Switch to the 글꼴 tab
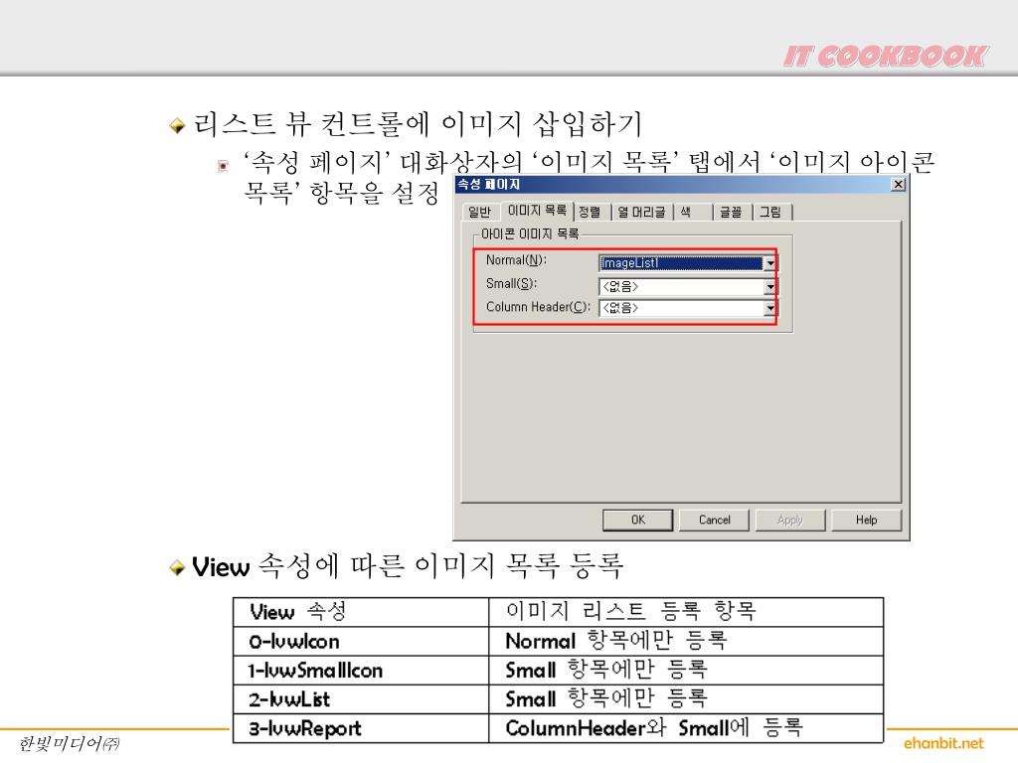 tap(732, 212)
